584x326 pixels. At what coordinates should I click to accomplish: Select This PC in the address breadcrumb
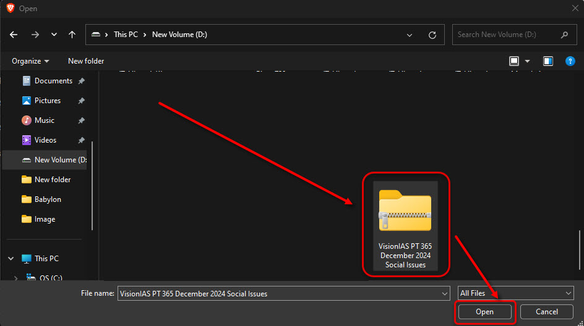point(126,35)
